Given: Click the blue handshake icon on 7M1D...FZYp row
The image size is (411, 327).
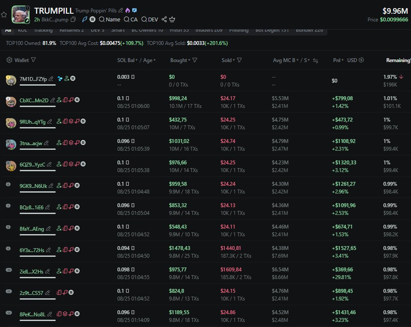Looking at the screenshot, I should point(60,78).
